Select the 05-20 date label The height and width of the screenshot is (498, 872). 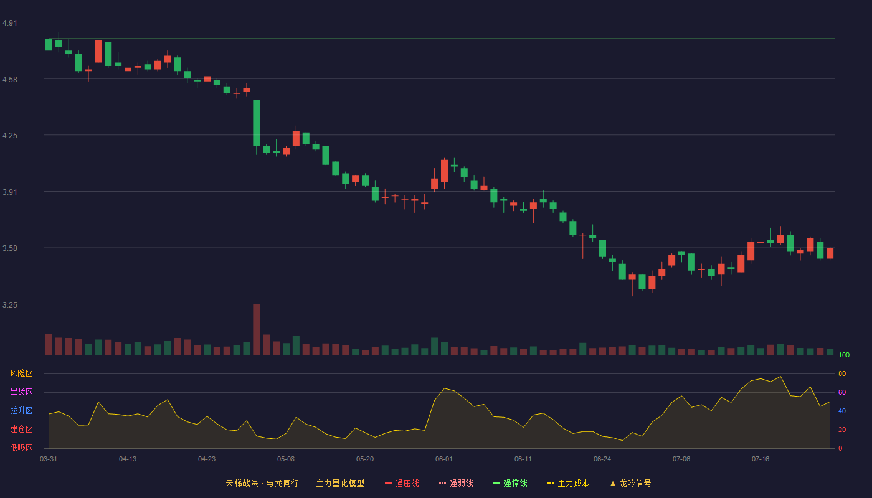coord(365,459)
